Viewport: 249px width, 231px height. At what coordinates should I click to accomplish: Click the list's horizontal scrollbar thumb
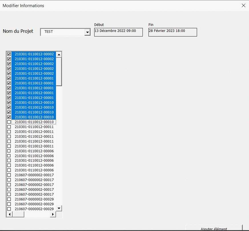[18, 214]
